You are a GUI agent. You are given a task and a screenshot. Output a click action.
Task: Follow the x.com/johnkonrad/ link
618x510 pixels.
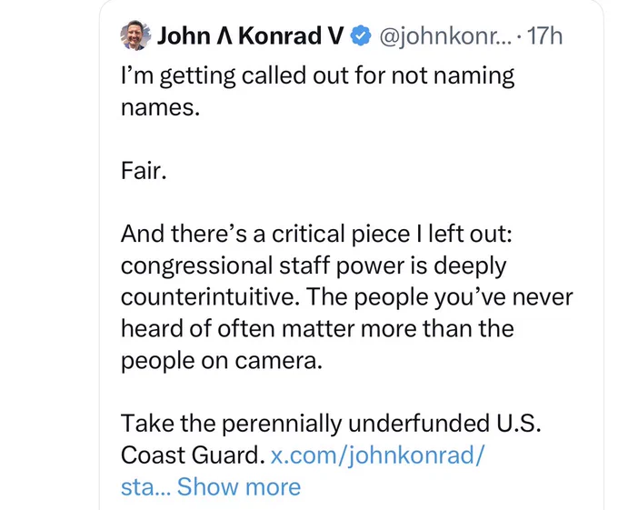(377, 455)
